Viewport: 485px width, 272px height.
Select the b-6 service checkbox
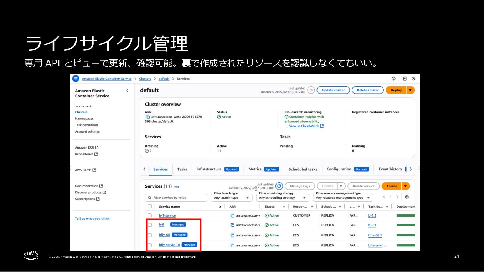click(150, 225)
